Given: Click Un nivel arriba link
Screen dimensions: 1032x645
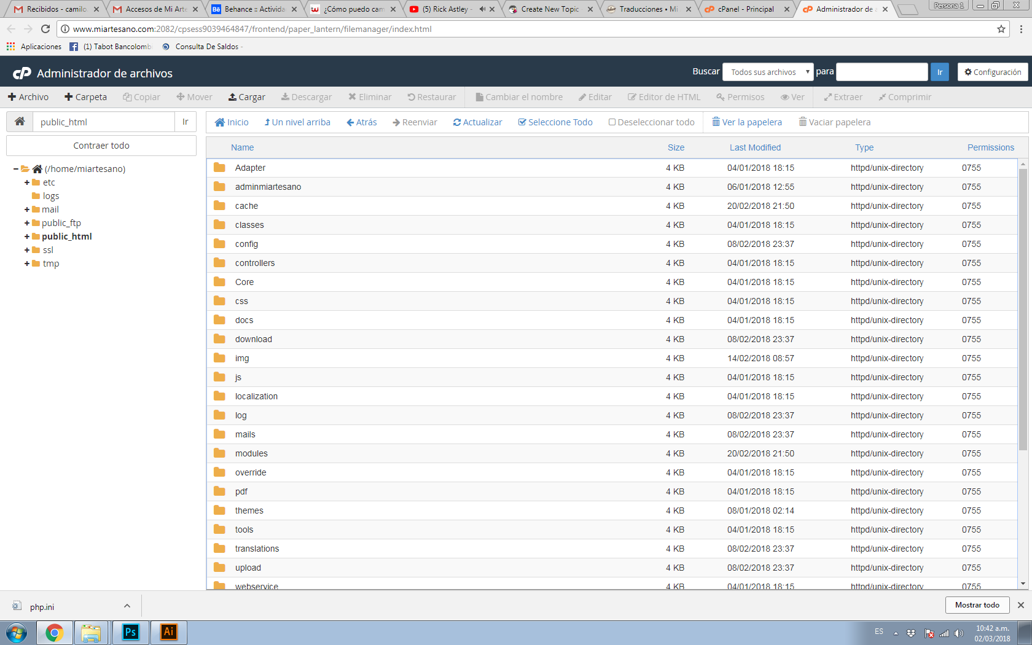Looking at the screenshot, I should pos(297,122).
